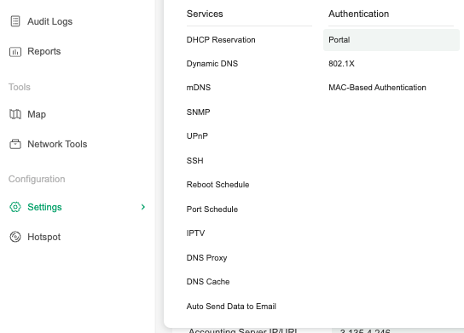
Task: Open SSH service configuration
Action: click(194, 161)
